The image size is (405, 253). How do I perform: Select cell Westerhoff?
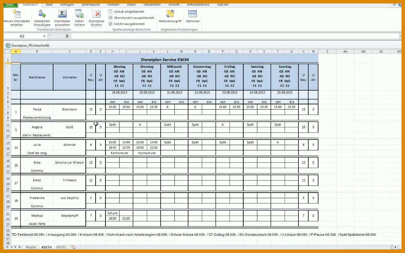point(70,215)
